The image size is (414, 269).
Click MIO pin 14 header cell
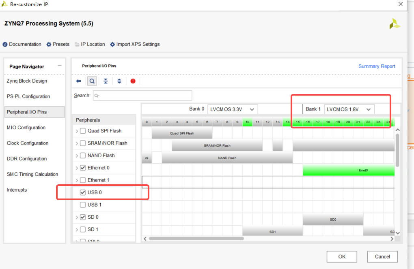(287, 122)
